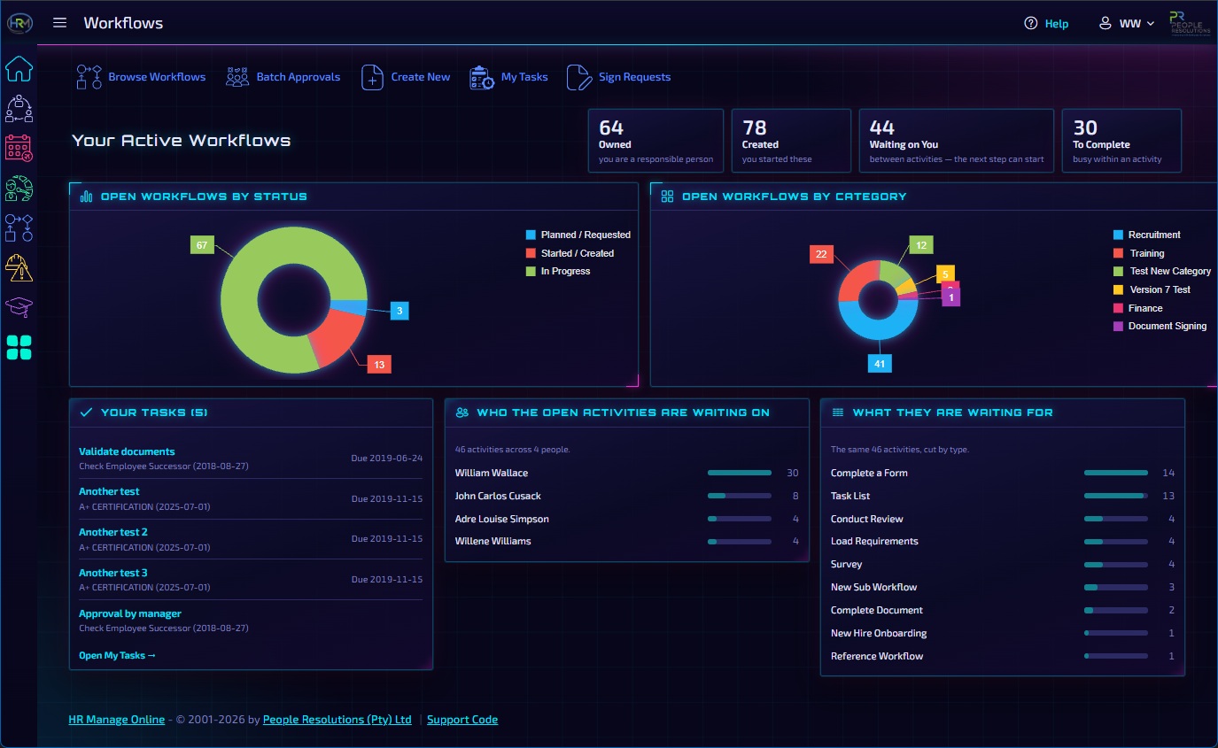Viewport: 1218px width, 748px height.
Task: Open the hamburger menu beside Workflows title
Action: point(59,23)
